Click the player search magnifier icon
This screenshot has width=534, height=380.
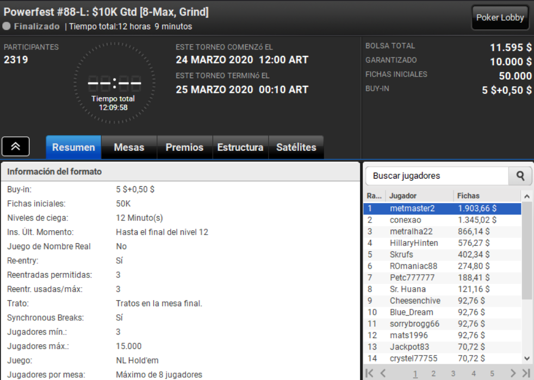(x=520, y=176)
